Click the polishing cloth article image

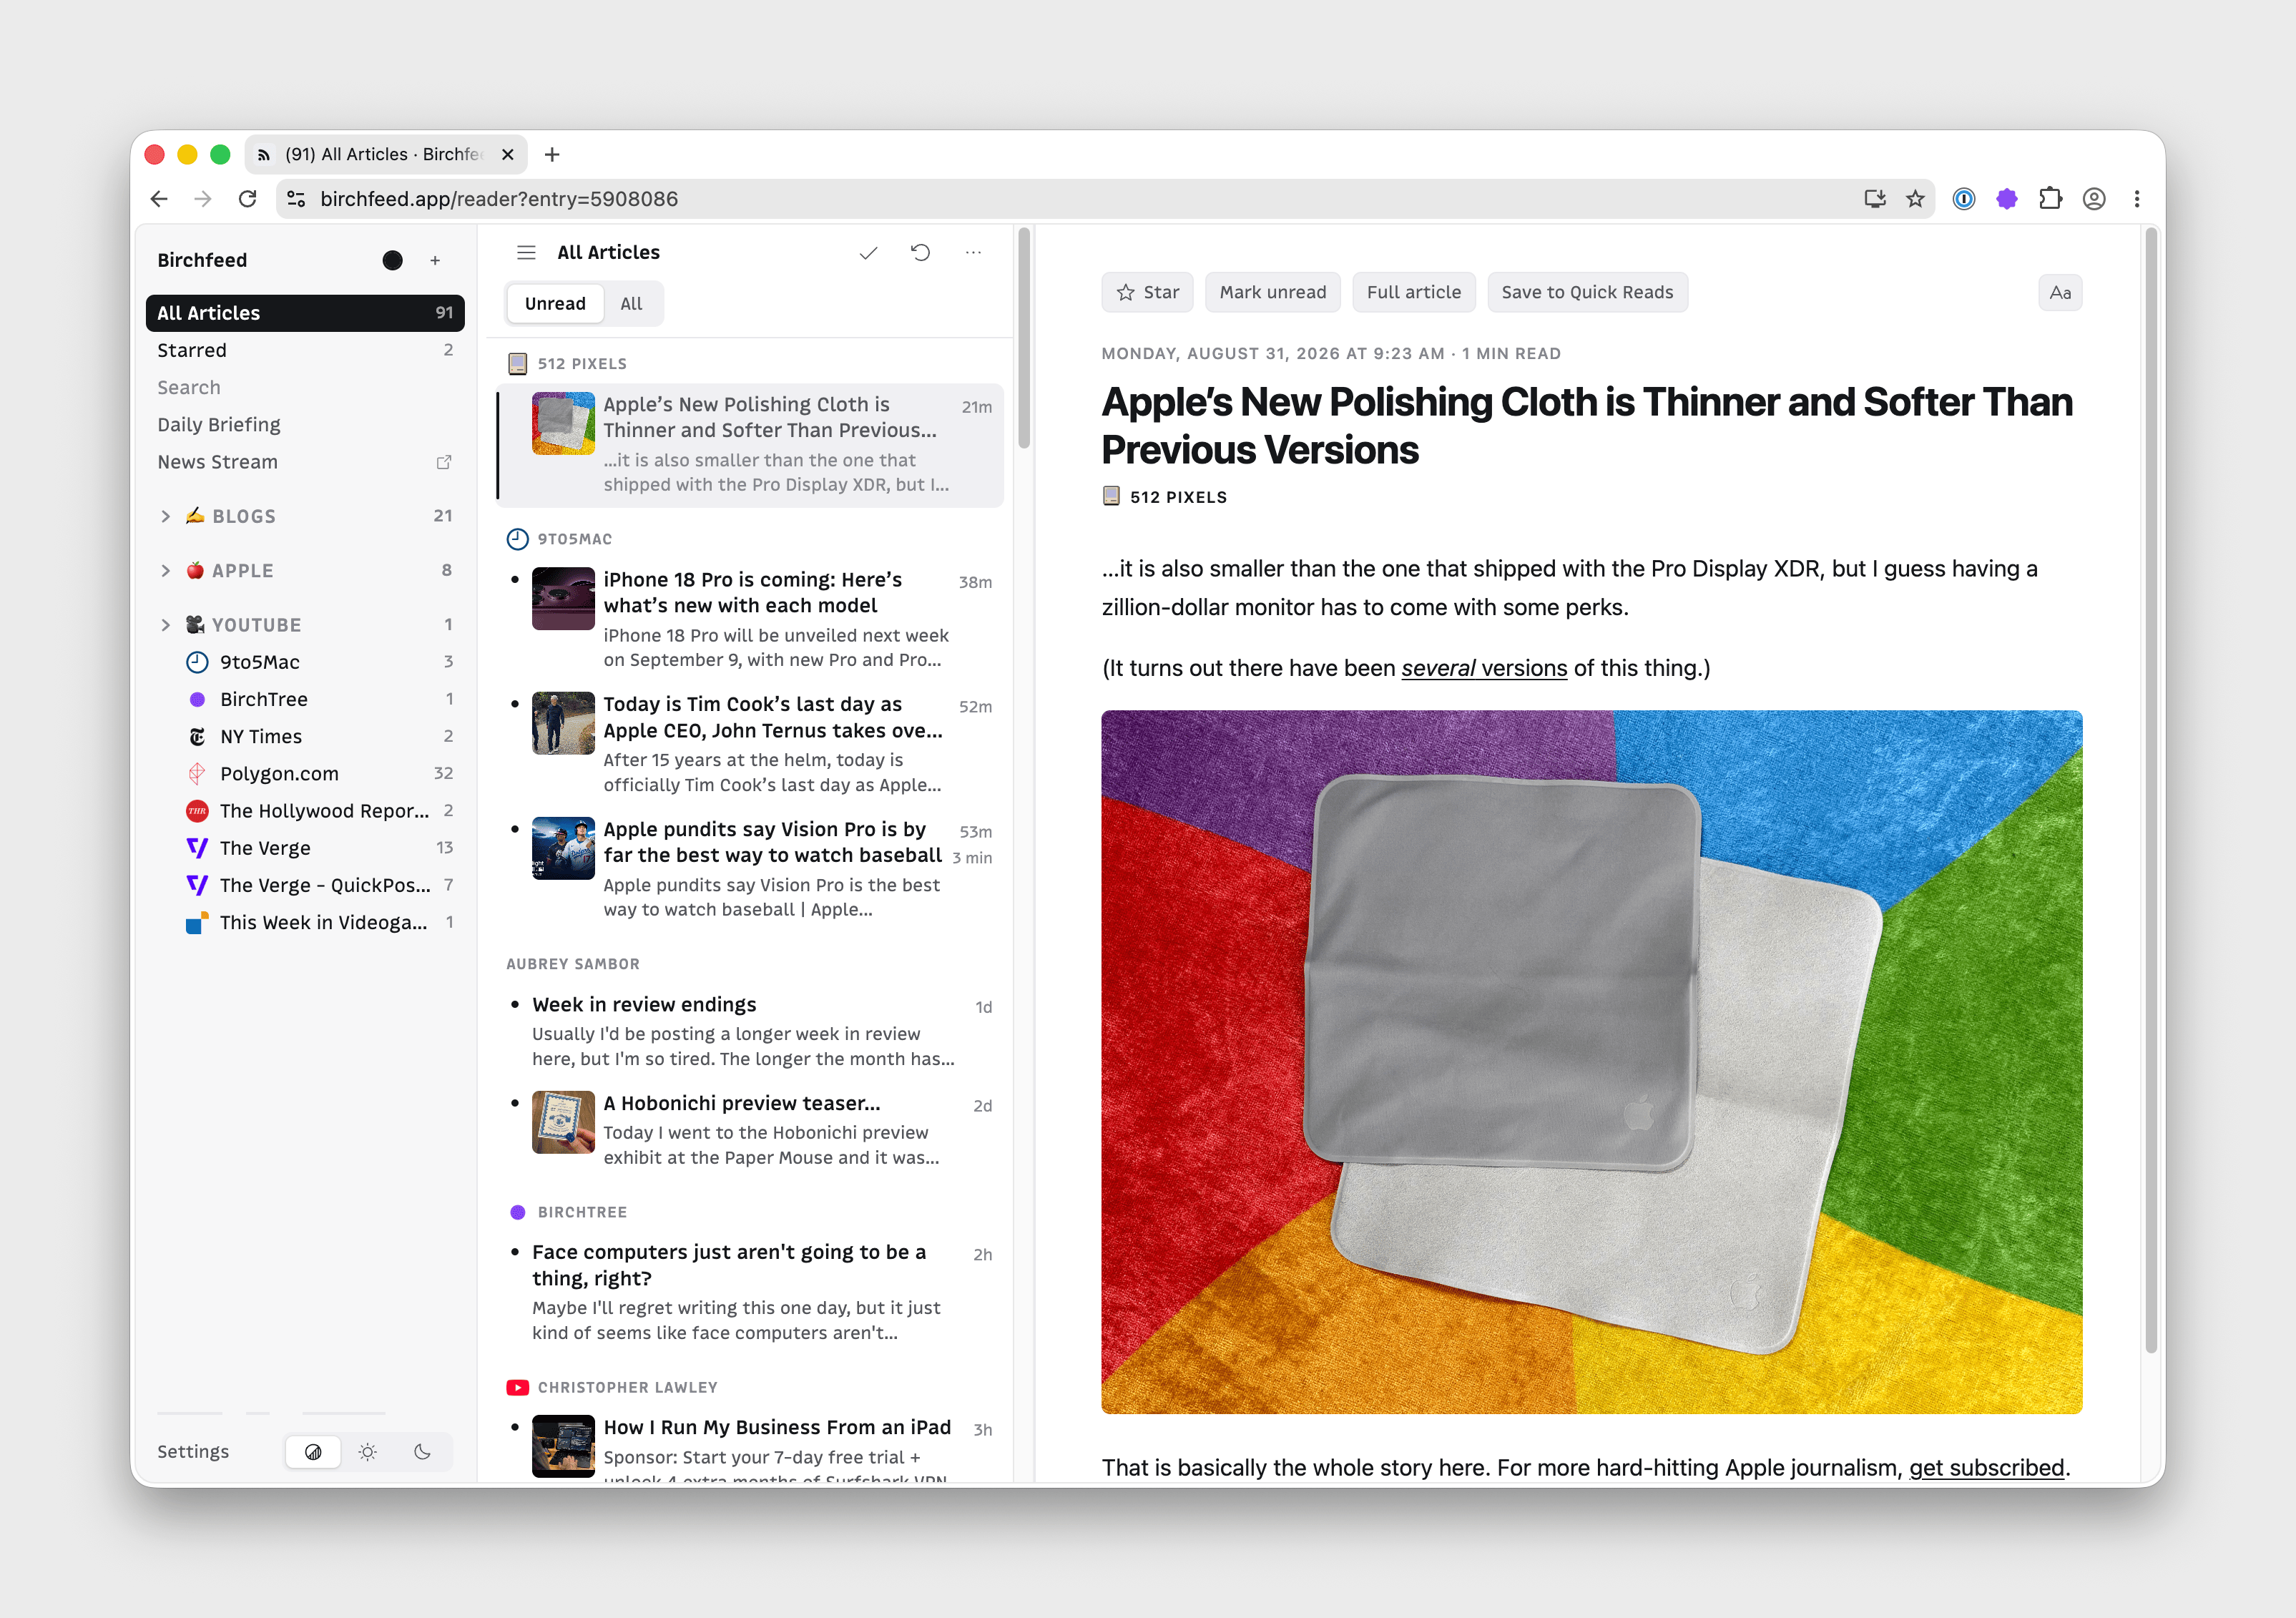[1592, 1062]
